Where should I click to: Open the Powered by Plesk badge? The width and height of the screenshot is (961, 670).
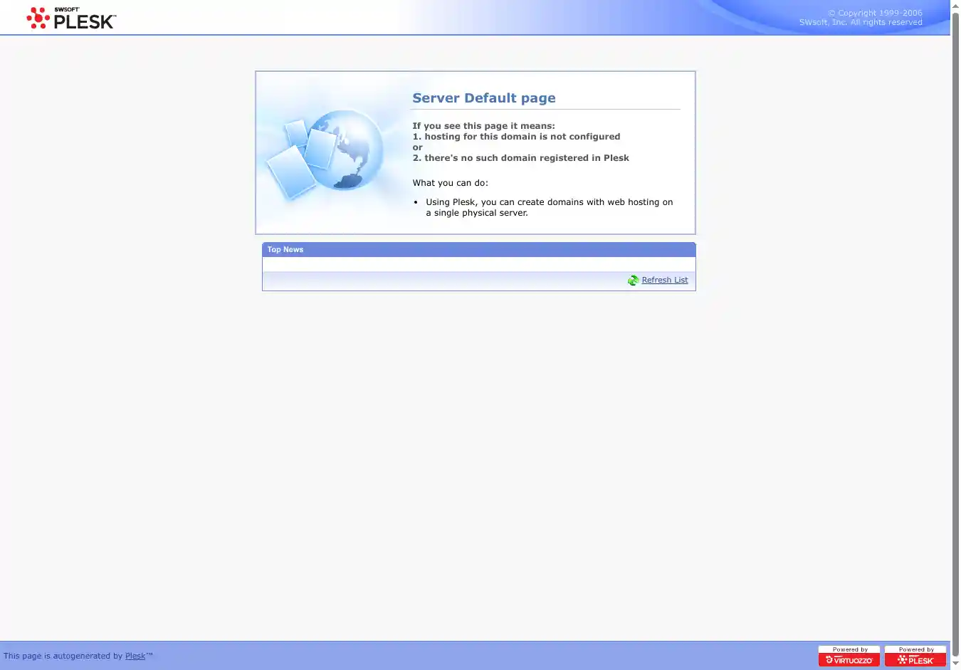tap(915, 656)
